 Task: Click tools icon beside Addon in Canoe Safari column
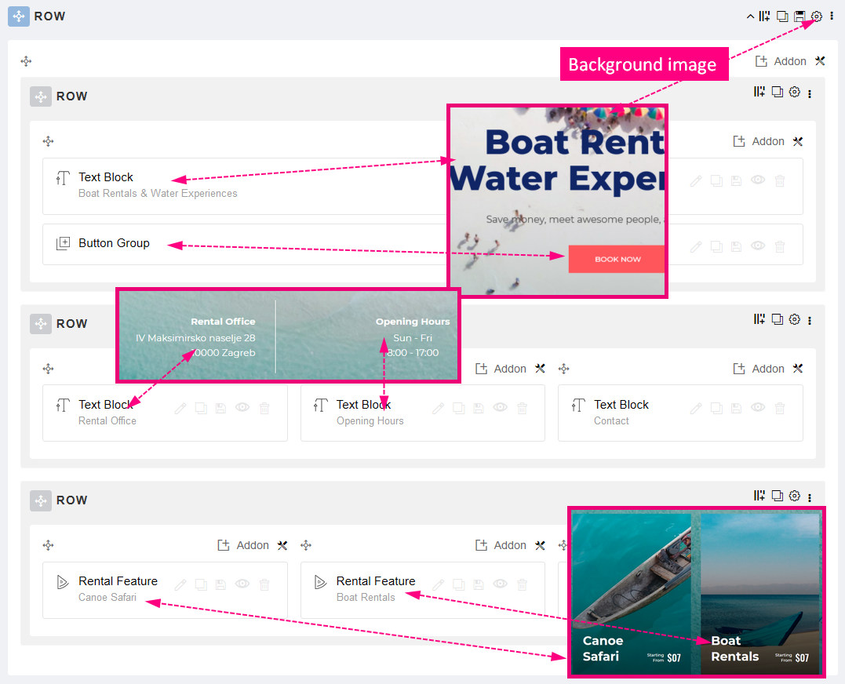282,545
